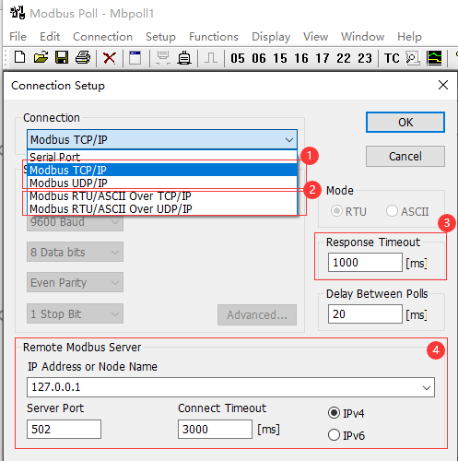Viewport: 458px width, 461px height.
Task: Click function code 22 toolbar button
Action: click(344, 58)
